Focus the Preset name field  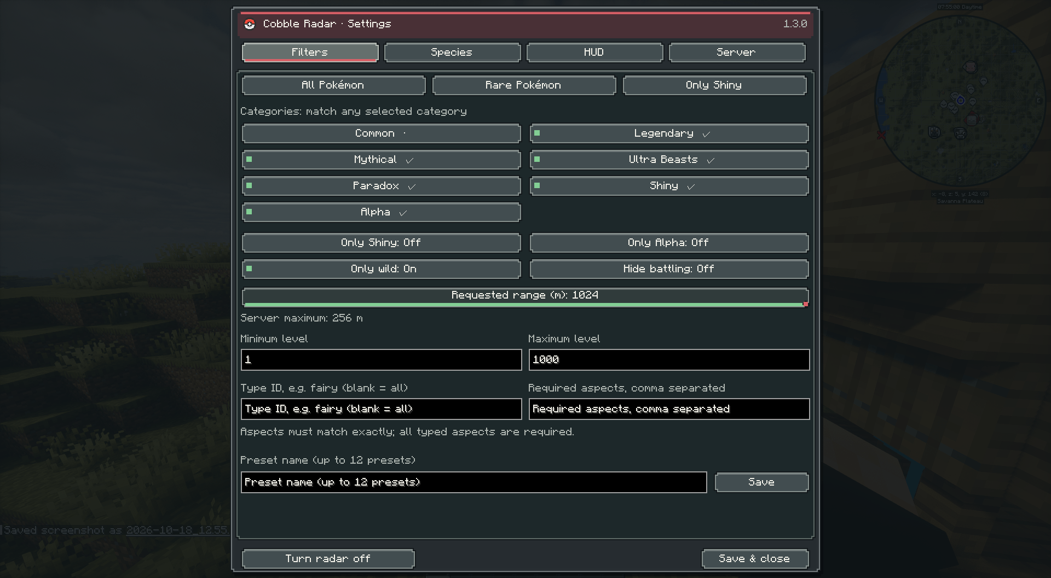[x=473, y=482]
